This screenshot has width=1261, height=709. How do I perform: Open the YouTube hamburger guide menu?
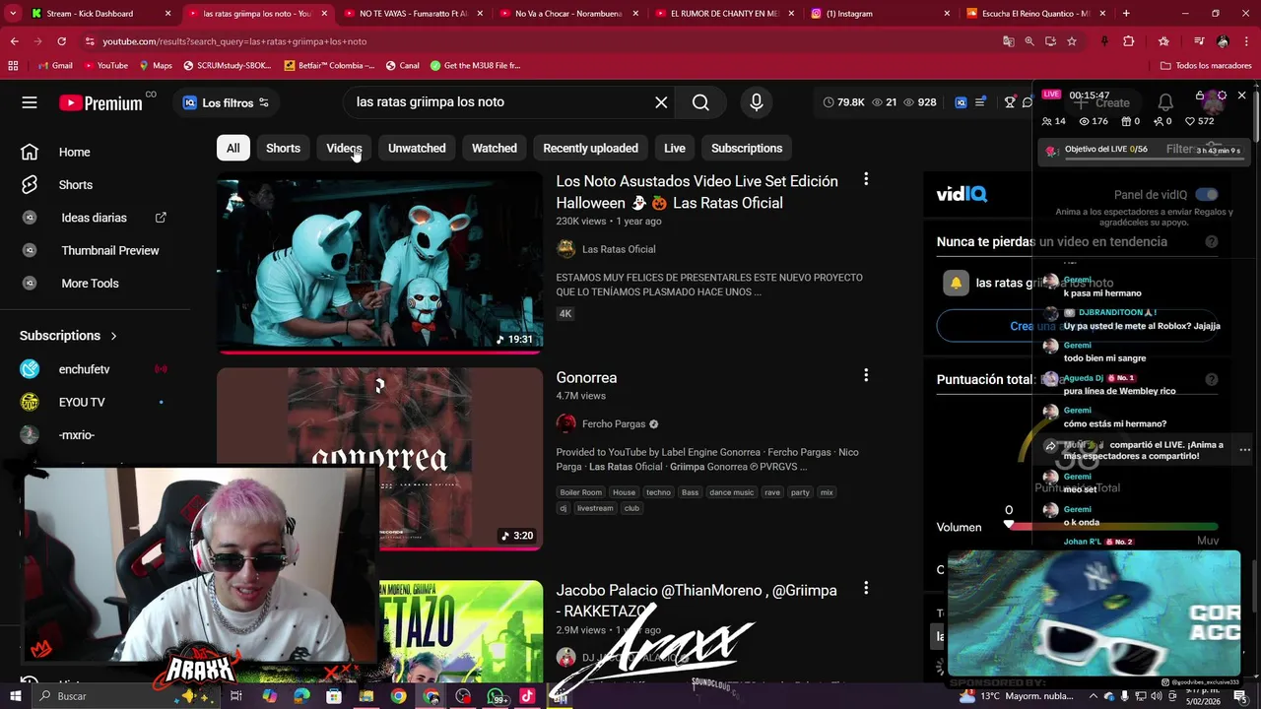(x=30, y=102)
